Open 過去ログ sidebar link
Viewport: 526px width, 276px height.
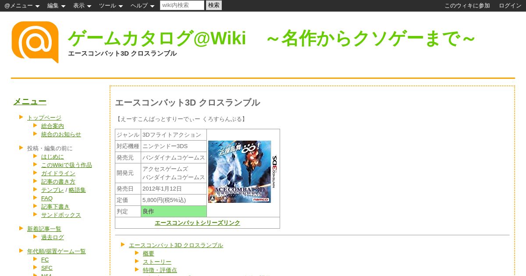[53, 237]
